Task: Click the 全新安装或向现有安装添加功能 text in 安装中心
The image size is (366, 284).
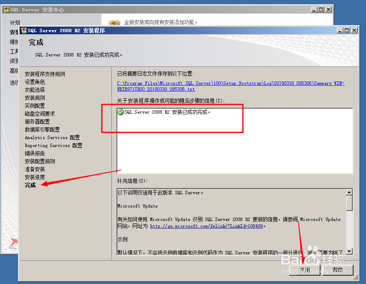Action: 161,23
